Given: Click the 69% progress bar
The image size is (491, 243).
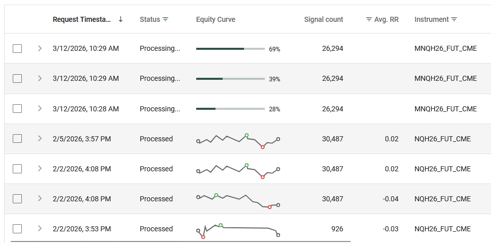Looking at the screenshot, I should tap(230, 49).
